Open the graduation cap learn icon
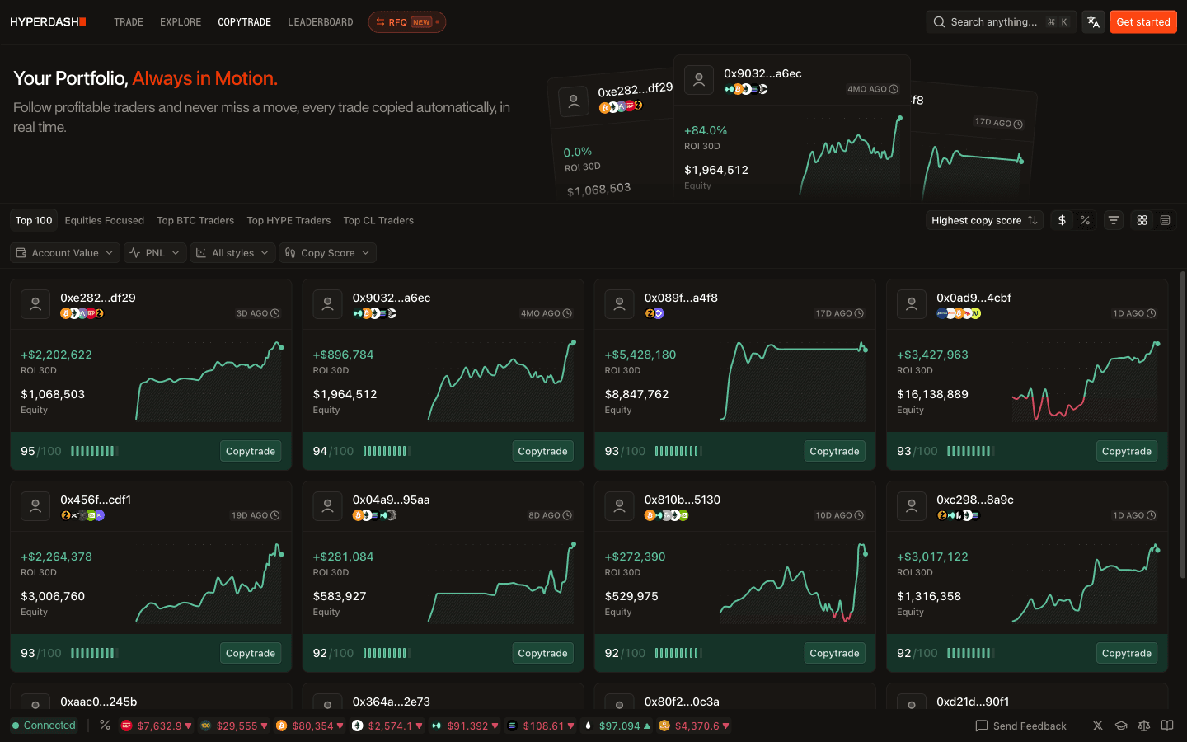 coord(1121,726)
